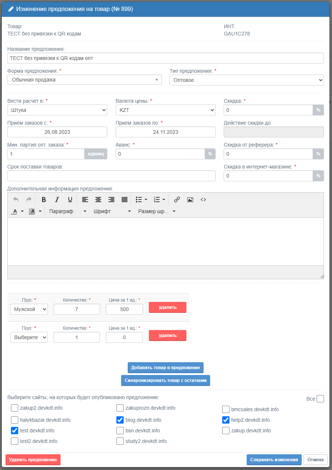
Task: Open text color picker arrow
Action: pos(22,211)
